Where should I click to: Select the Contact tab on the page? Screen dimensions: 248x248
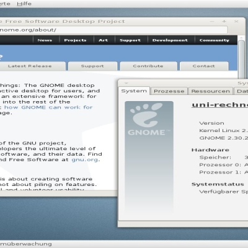pos(204,66)
